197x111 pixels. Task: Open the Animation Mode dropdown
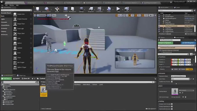[178, 76]
